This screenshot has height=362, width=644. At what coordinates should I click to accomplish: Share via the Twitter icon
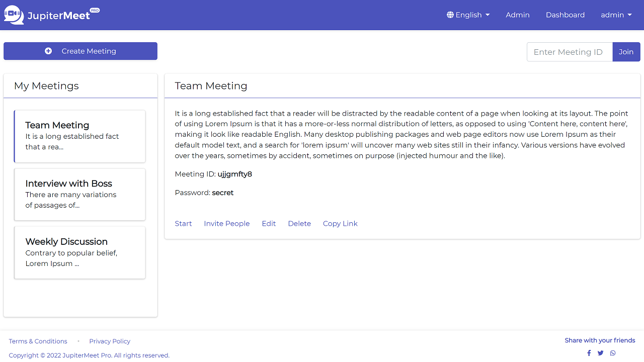(600, 353)
